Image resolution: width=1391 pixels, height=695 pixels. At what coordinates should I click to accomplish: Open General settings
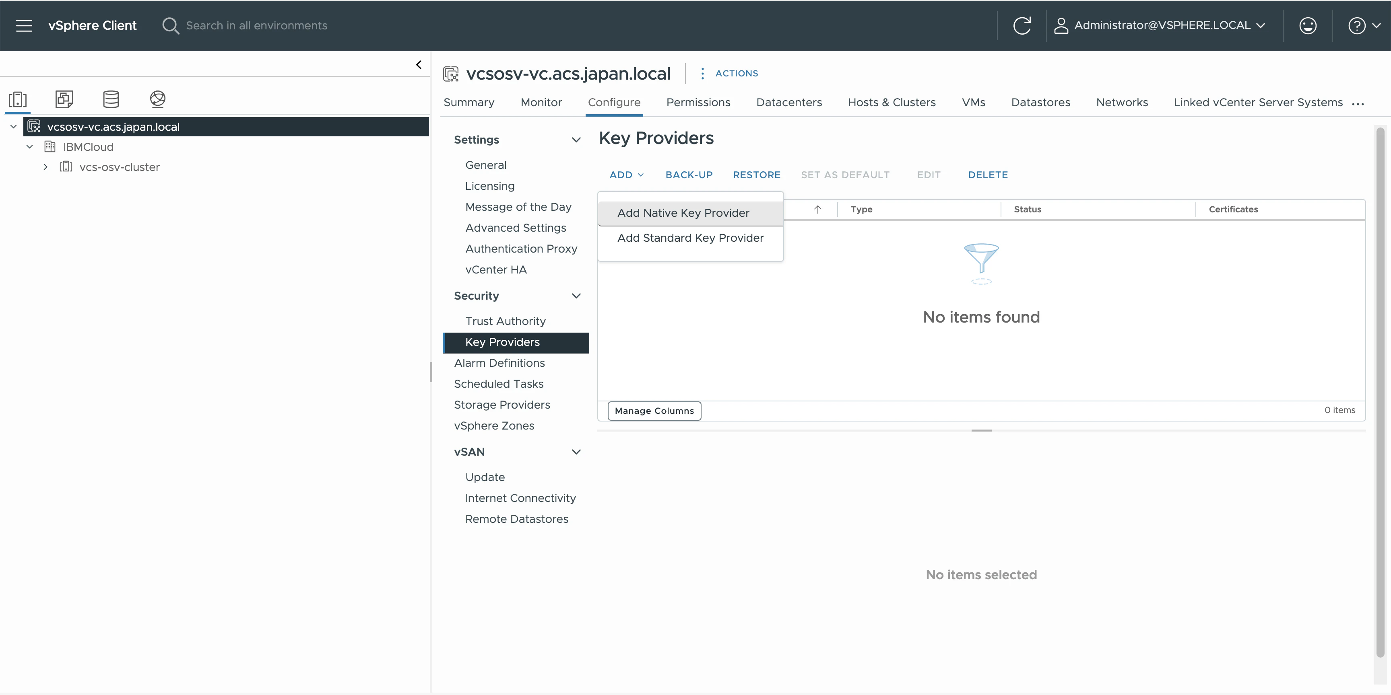[x=486, y=165]
